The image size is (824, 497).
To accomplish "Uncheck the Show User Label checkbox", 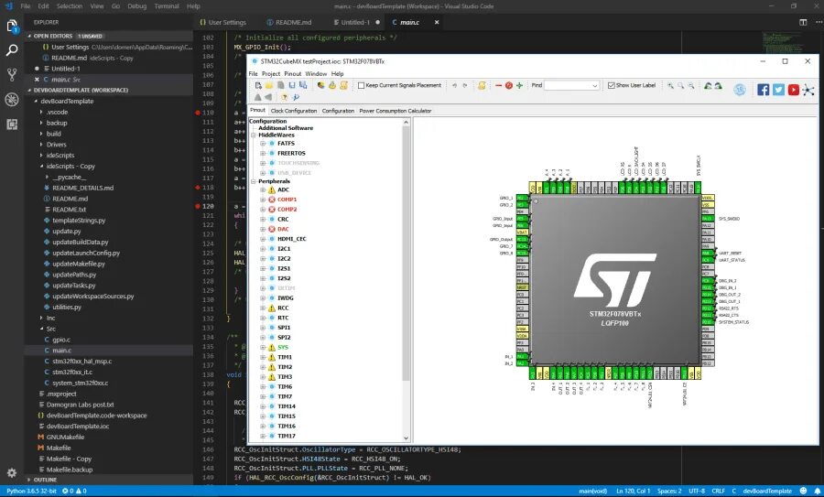I will point(612,85).
